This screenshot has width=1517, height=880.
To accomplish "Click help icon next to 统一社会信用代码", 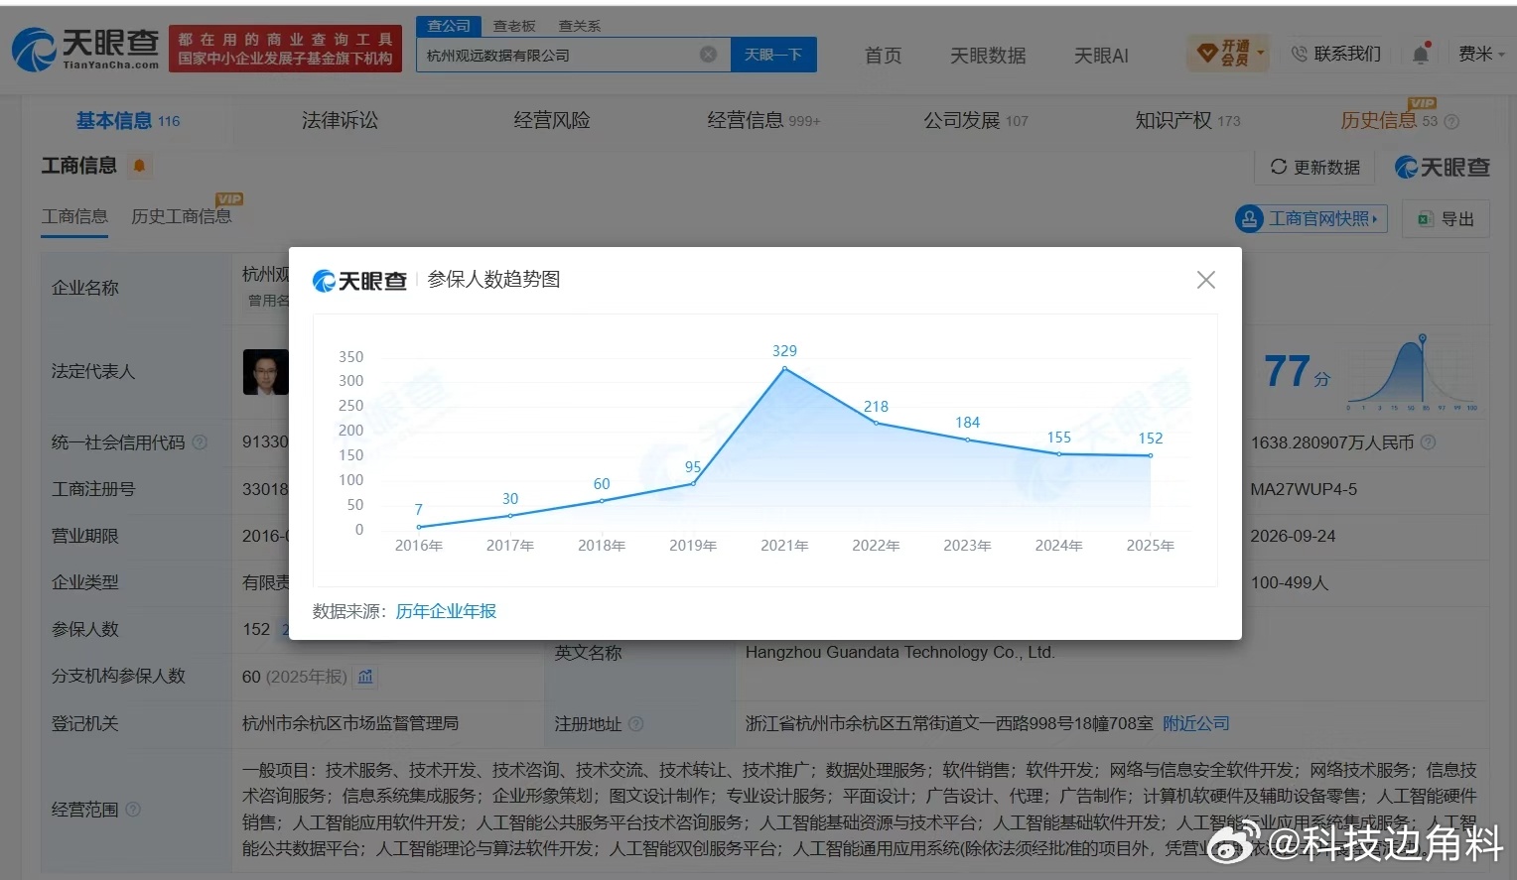I will click(x=200, y=442).
